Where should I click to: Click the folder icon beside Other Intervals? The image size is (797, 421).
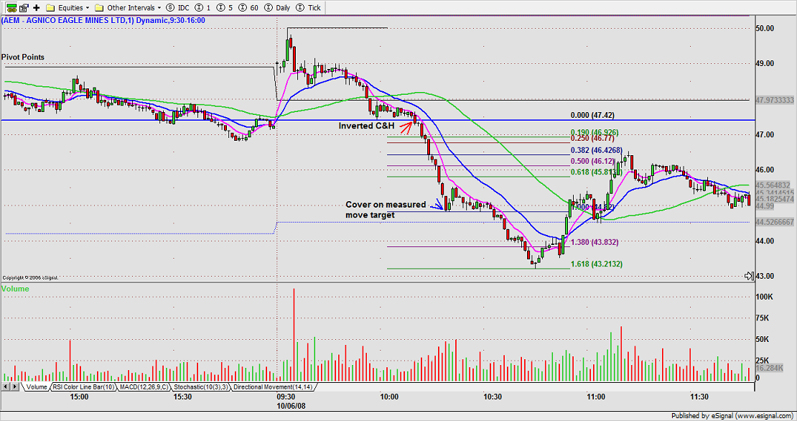[100, 8]
